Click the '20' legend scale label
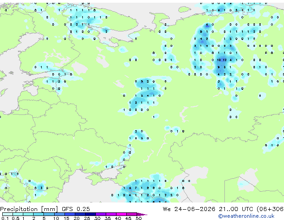The height and width of the screenshot is (220, 284). (77, 218)
